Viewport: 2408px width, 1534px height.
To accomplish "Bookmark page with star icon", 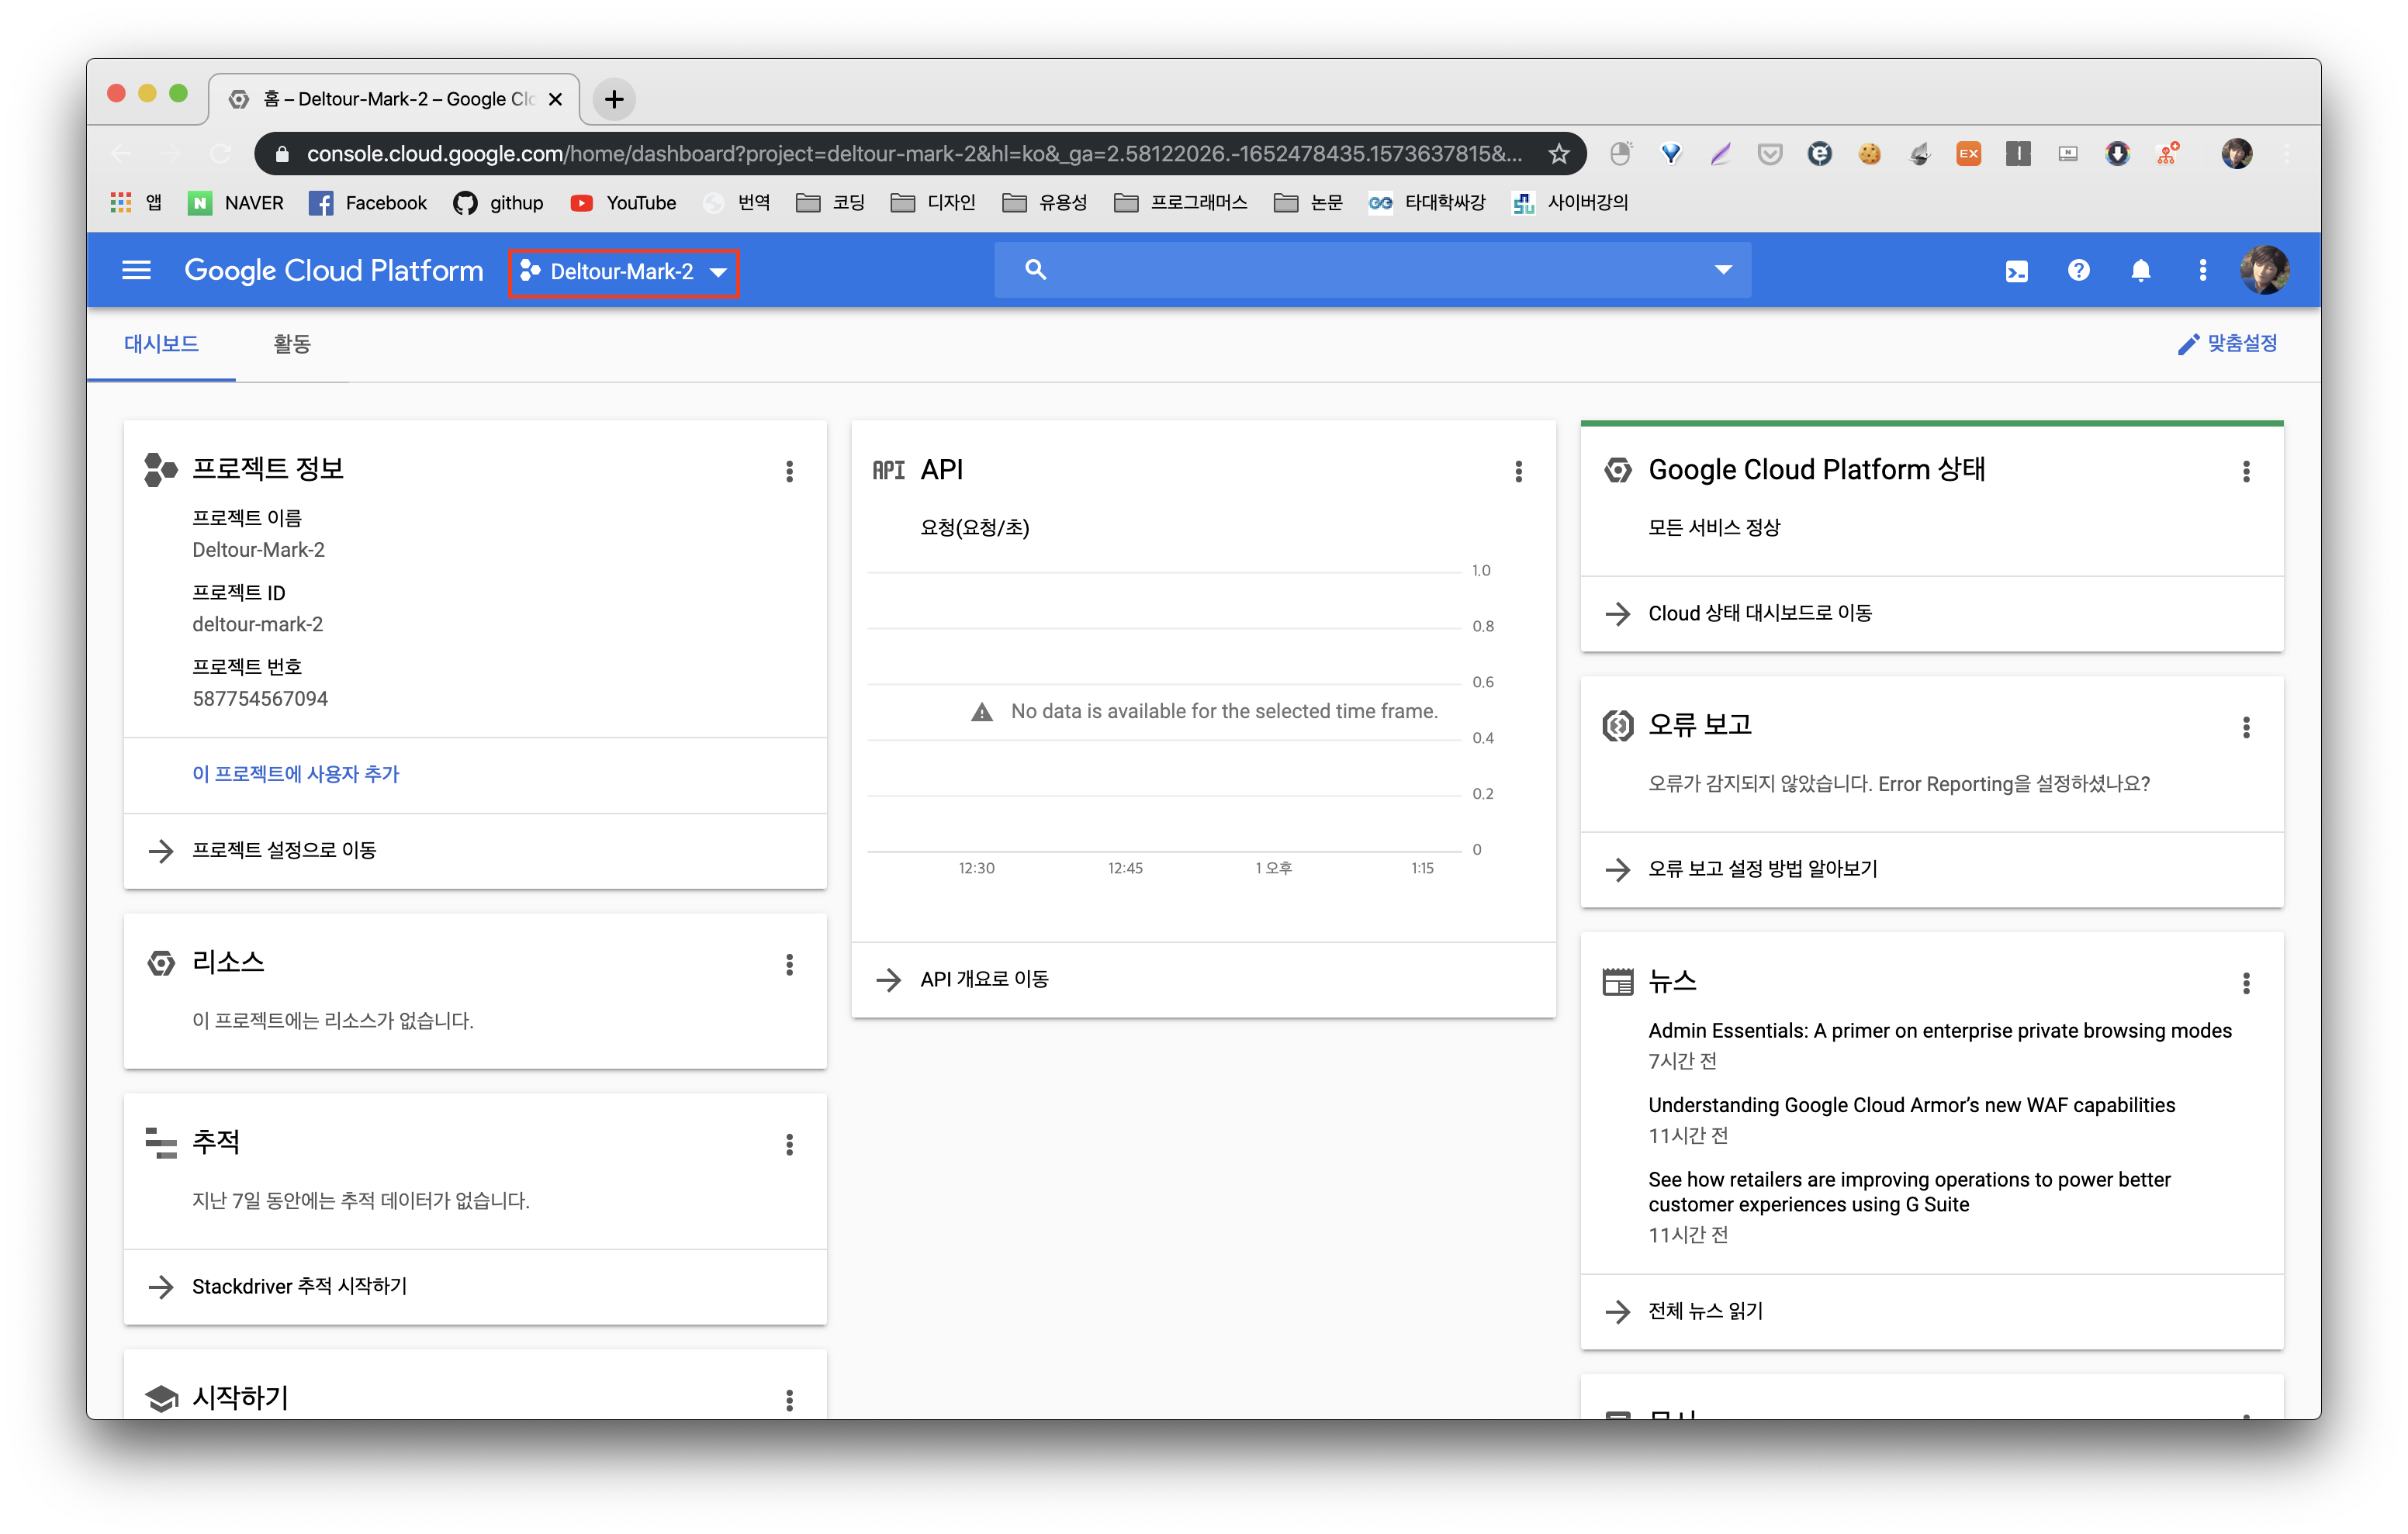I will (x=1558, y=154).
